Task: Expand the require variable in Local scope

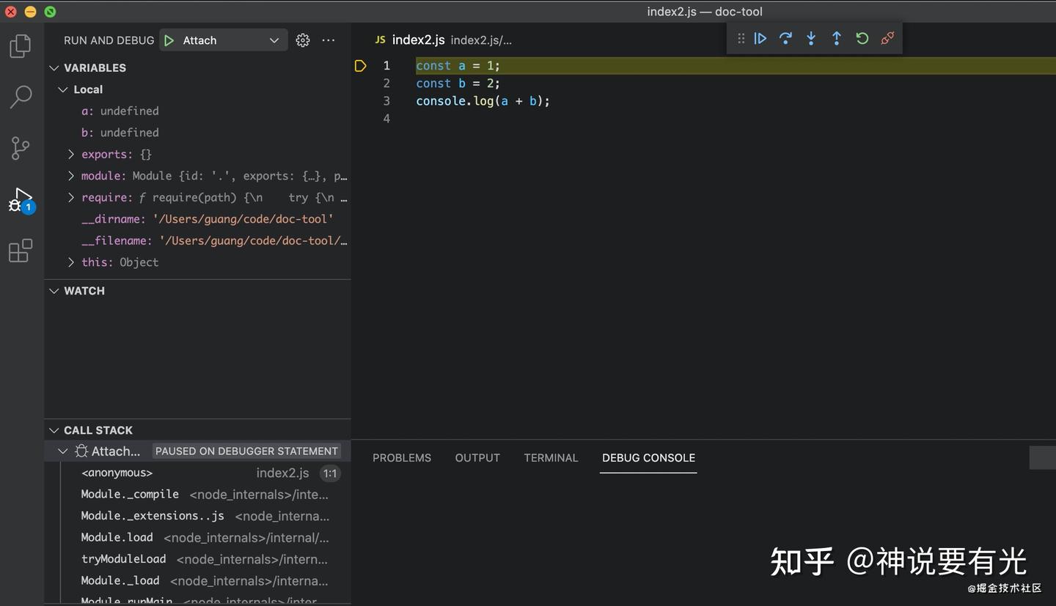Action: point(70,197)
